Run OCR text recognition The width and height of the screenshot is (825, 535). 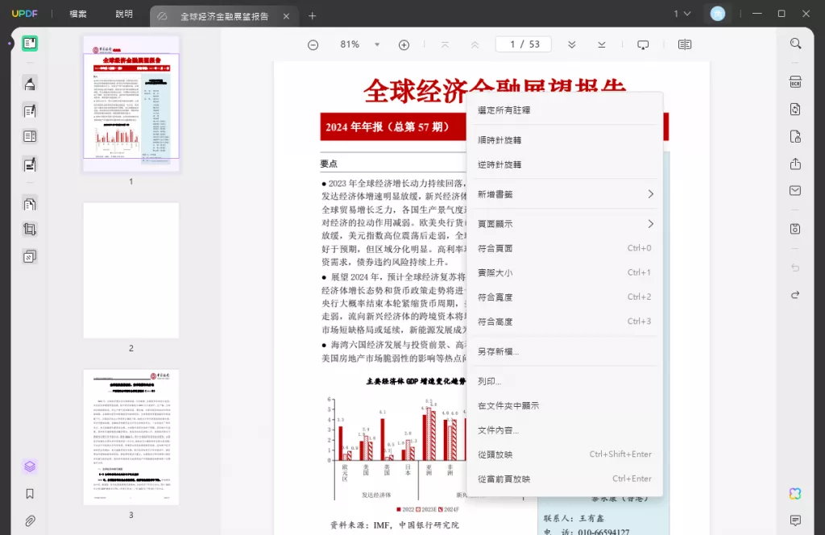[x=795, y=82]
